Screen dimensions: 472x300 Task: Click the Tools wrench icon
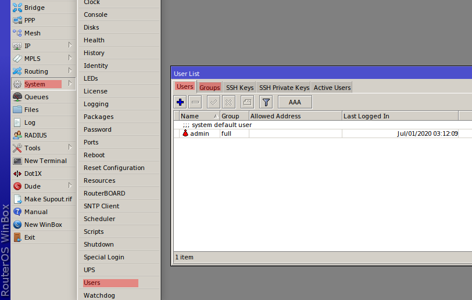17,148
